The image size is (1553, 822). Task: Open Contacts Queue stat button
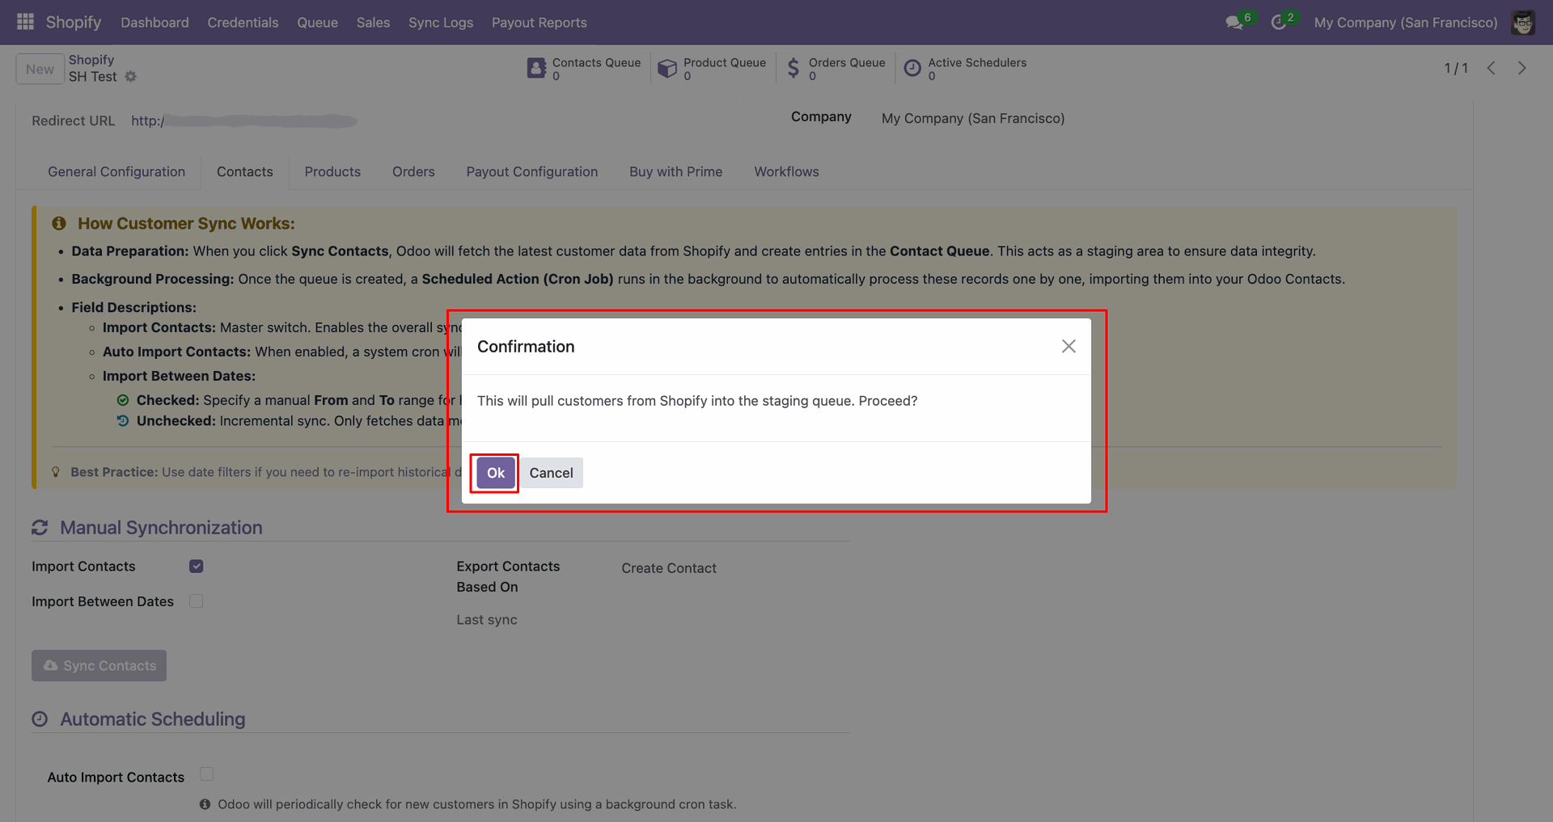[x=584, y=69]
